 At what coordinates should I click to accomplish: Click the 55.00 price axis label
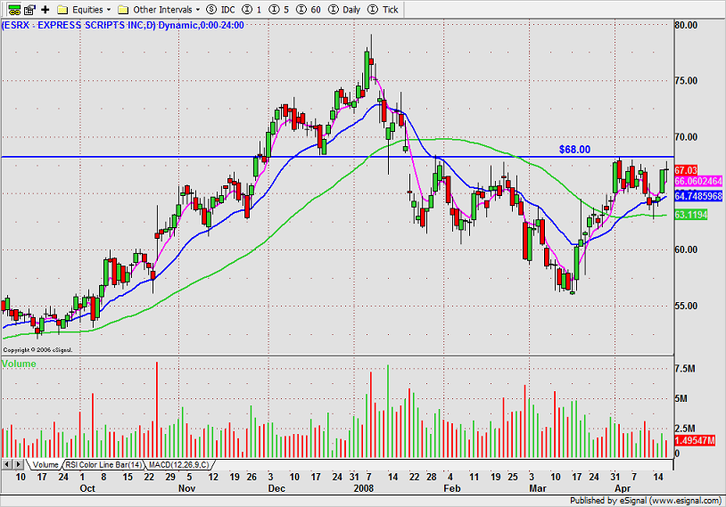686,306
